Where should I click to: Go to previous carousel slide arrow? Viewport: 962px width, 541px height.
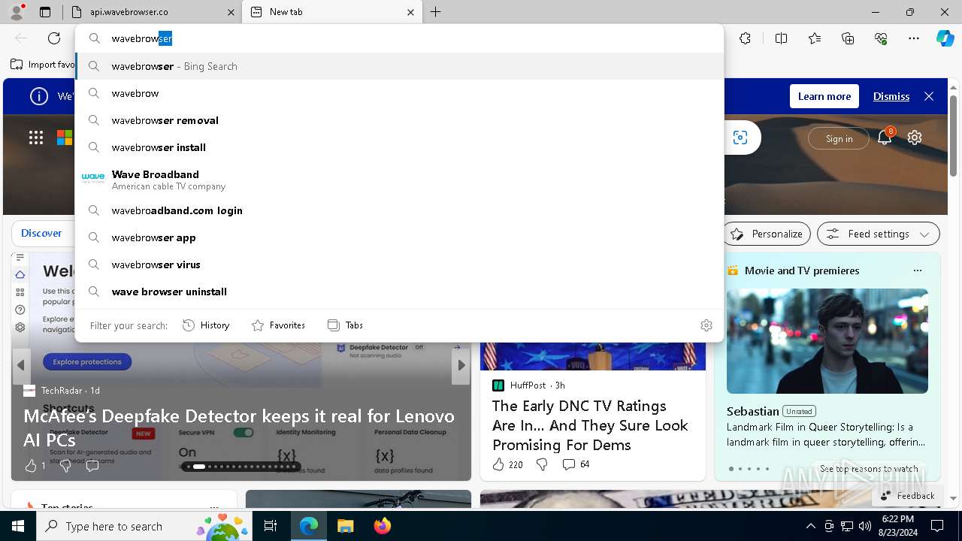(21, 365)
